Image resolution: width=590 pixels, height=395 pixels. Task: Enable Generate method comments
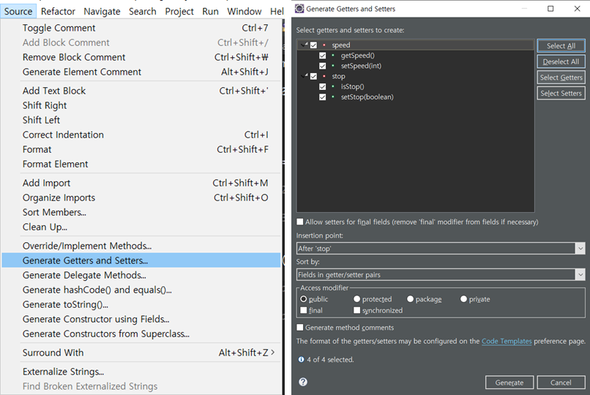(x=300, y=328)
